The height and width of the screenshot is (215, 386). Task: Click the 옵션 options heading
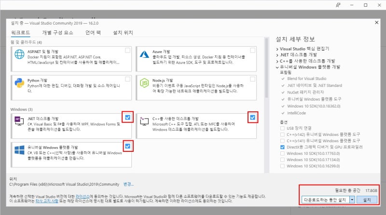point(284,122)
